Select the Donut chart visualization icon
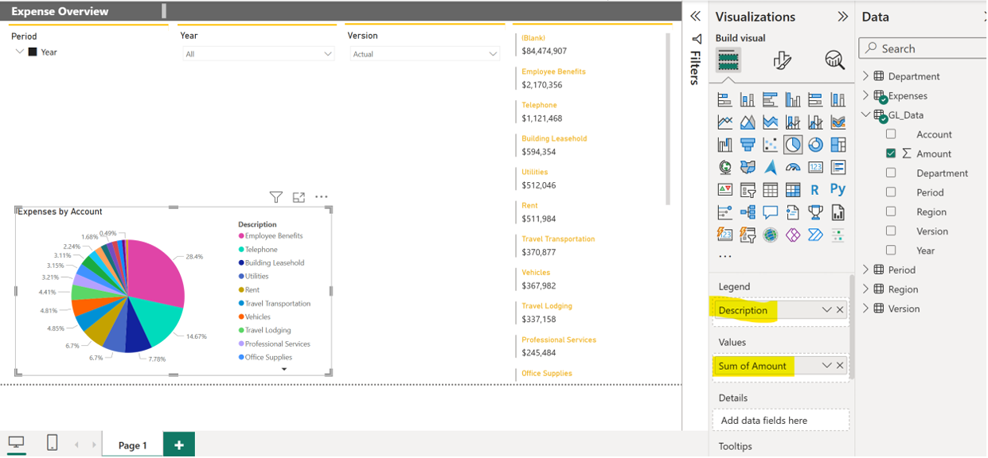This screenshot has height=458, width=988. point(815,145)
